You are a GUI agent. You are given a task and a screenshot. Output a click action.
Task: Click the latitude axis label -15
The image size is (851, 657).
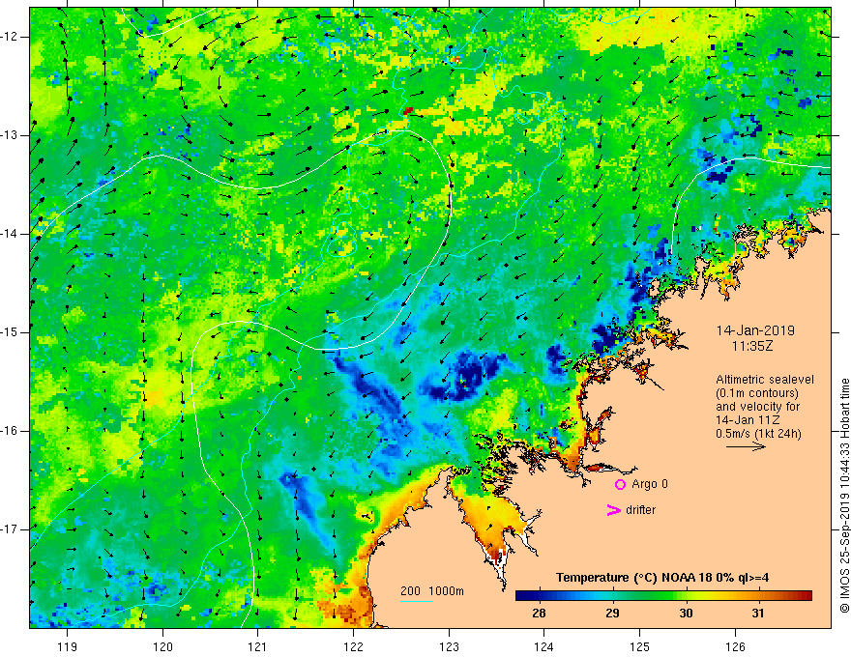click(x=10, y=332)
